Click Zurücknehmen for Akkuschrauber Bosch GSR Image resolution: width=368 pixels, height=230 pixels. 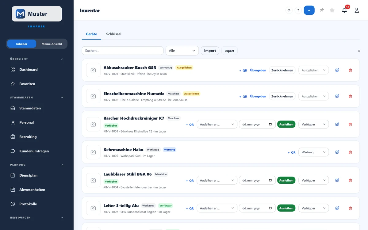tap(282, 70)
